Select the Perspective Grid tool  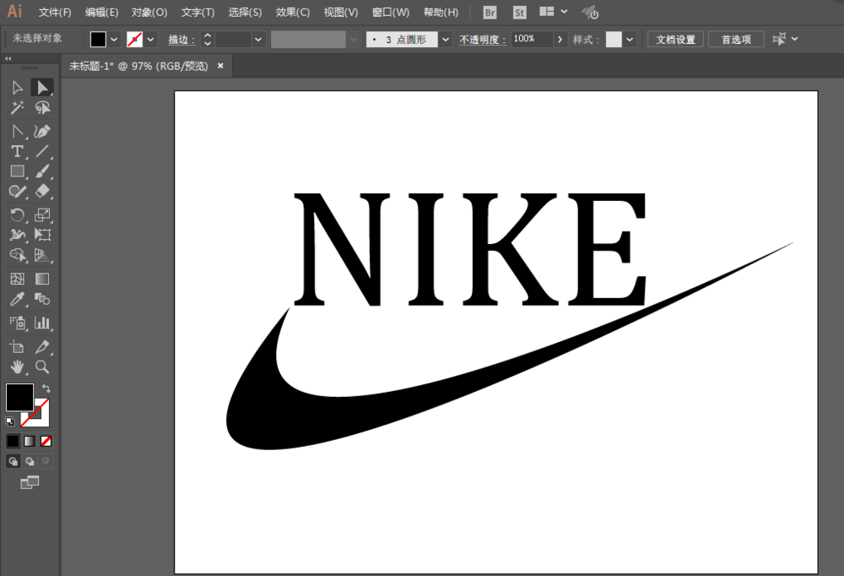42,255
